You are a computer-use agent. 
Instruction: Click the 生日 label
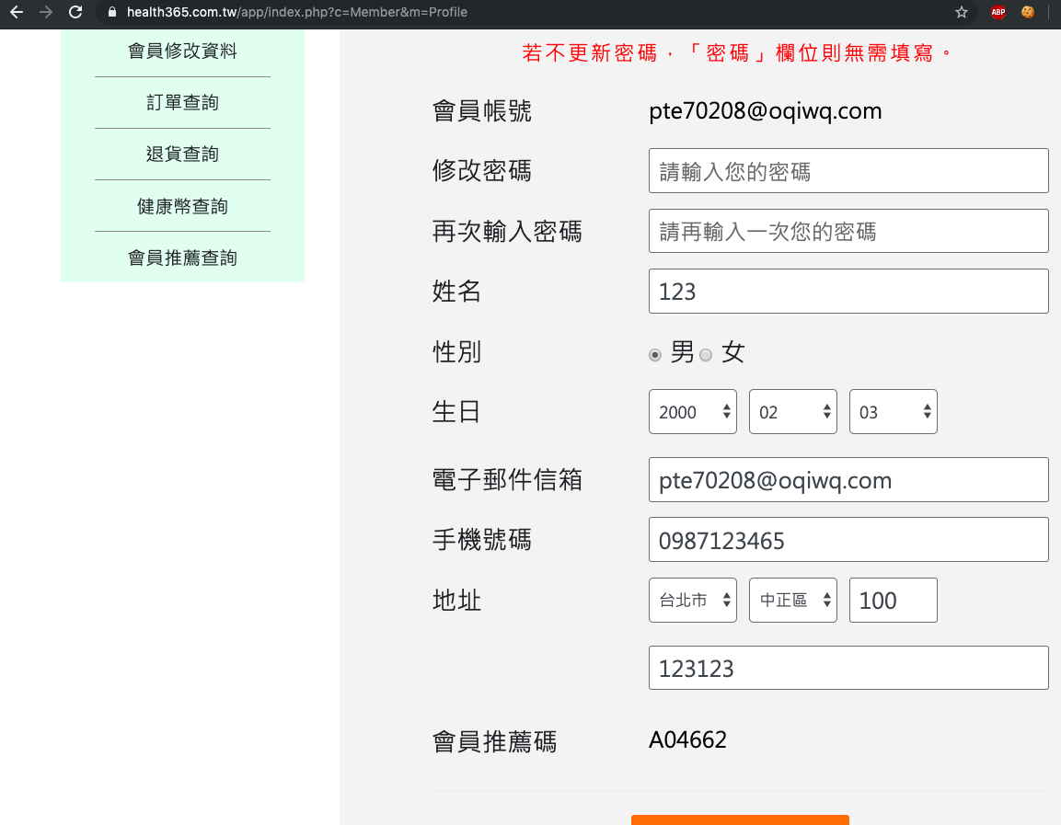pyautogui.click(x=456, y=411)
